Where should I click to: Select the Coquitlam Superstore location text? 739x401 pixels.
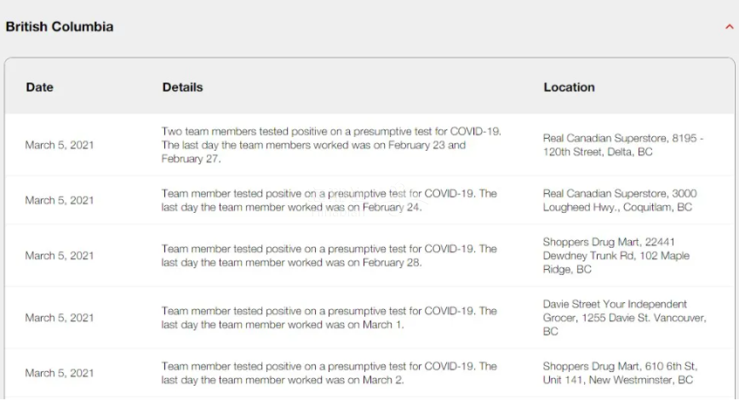coord(619,200)
